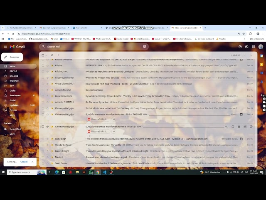Dismiss the Sending notification with X

32,162
